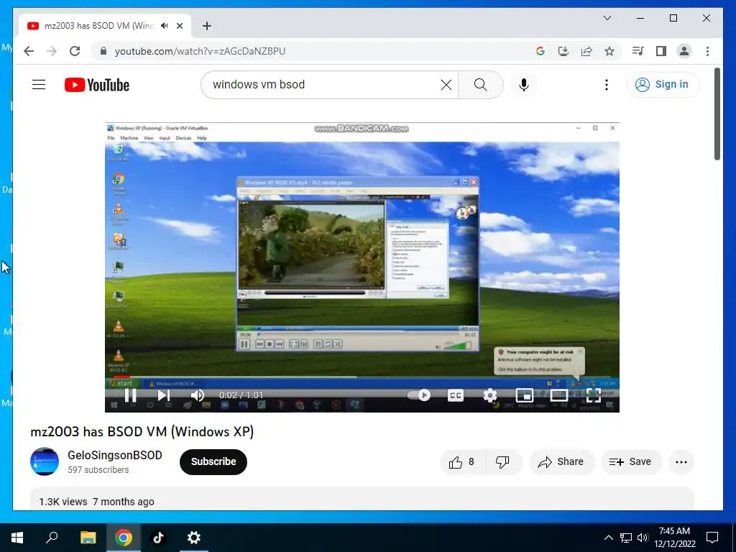Open Chrome three-dot menu

(707, 51)
